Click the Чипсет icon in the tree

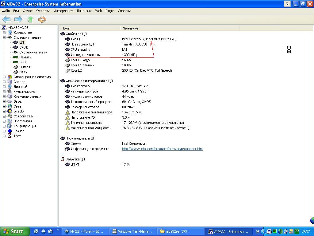pyautogui.click(x=16, y=67)
